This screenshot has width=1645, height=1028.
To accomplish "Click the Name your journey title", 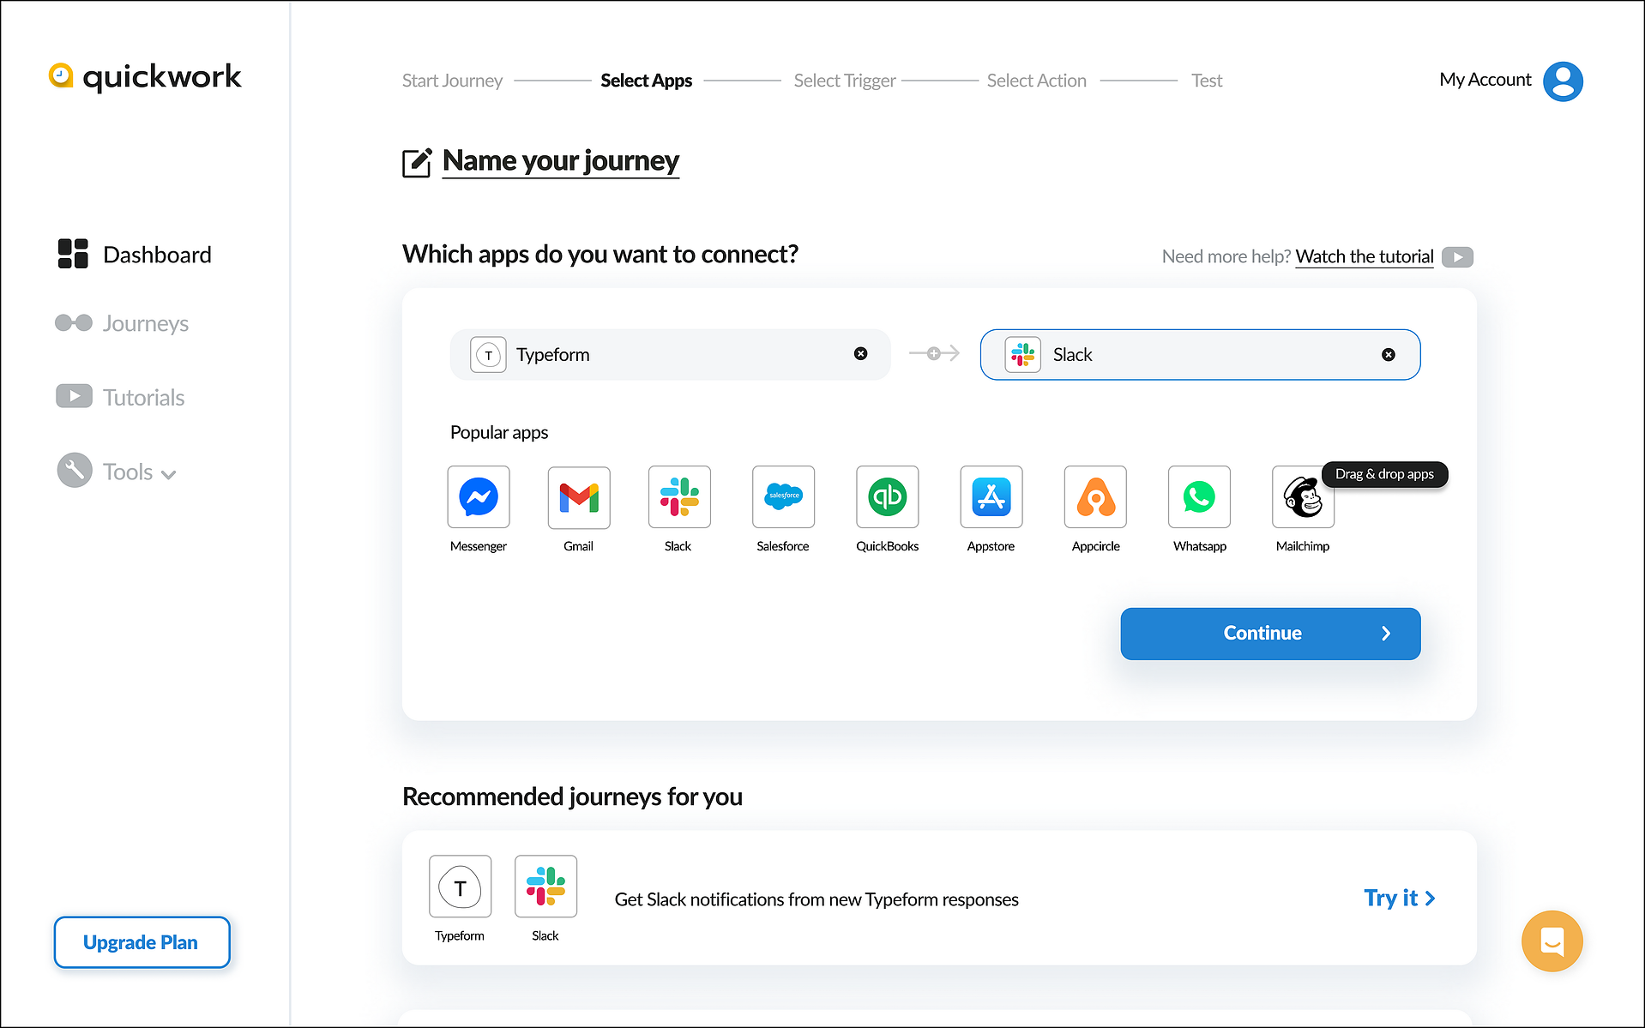I will pyautogui.click(x=561, y=161).
